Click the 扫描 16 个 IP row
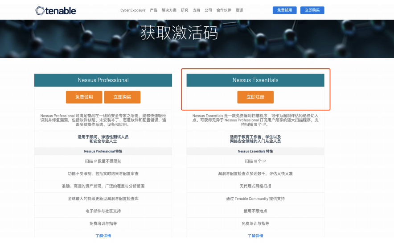The width and height of the screenshot is (394, 245). (x=255, y=161)
